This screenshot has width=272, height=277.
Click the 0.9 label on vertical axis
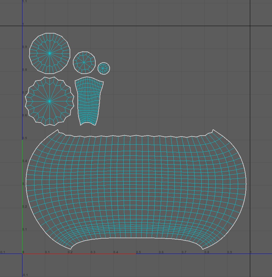[25, 47]
